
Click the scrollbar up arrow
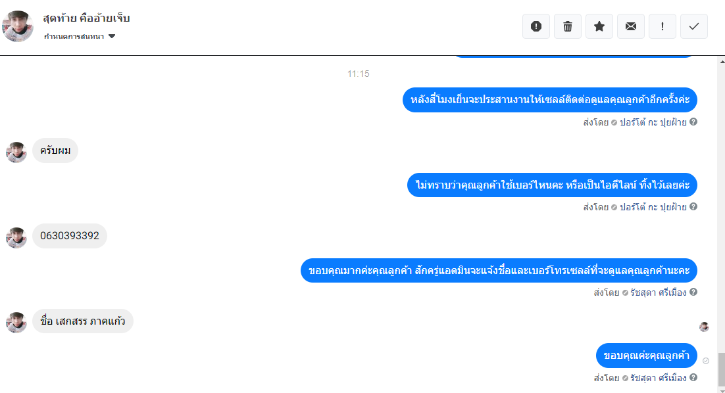click(x=722, y=61)
